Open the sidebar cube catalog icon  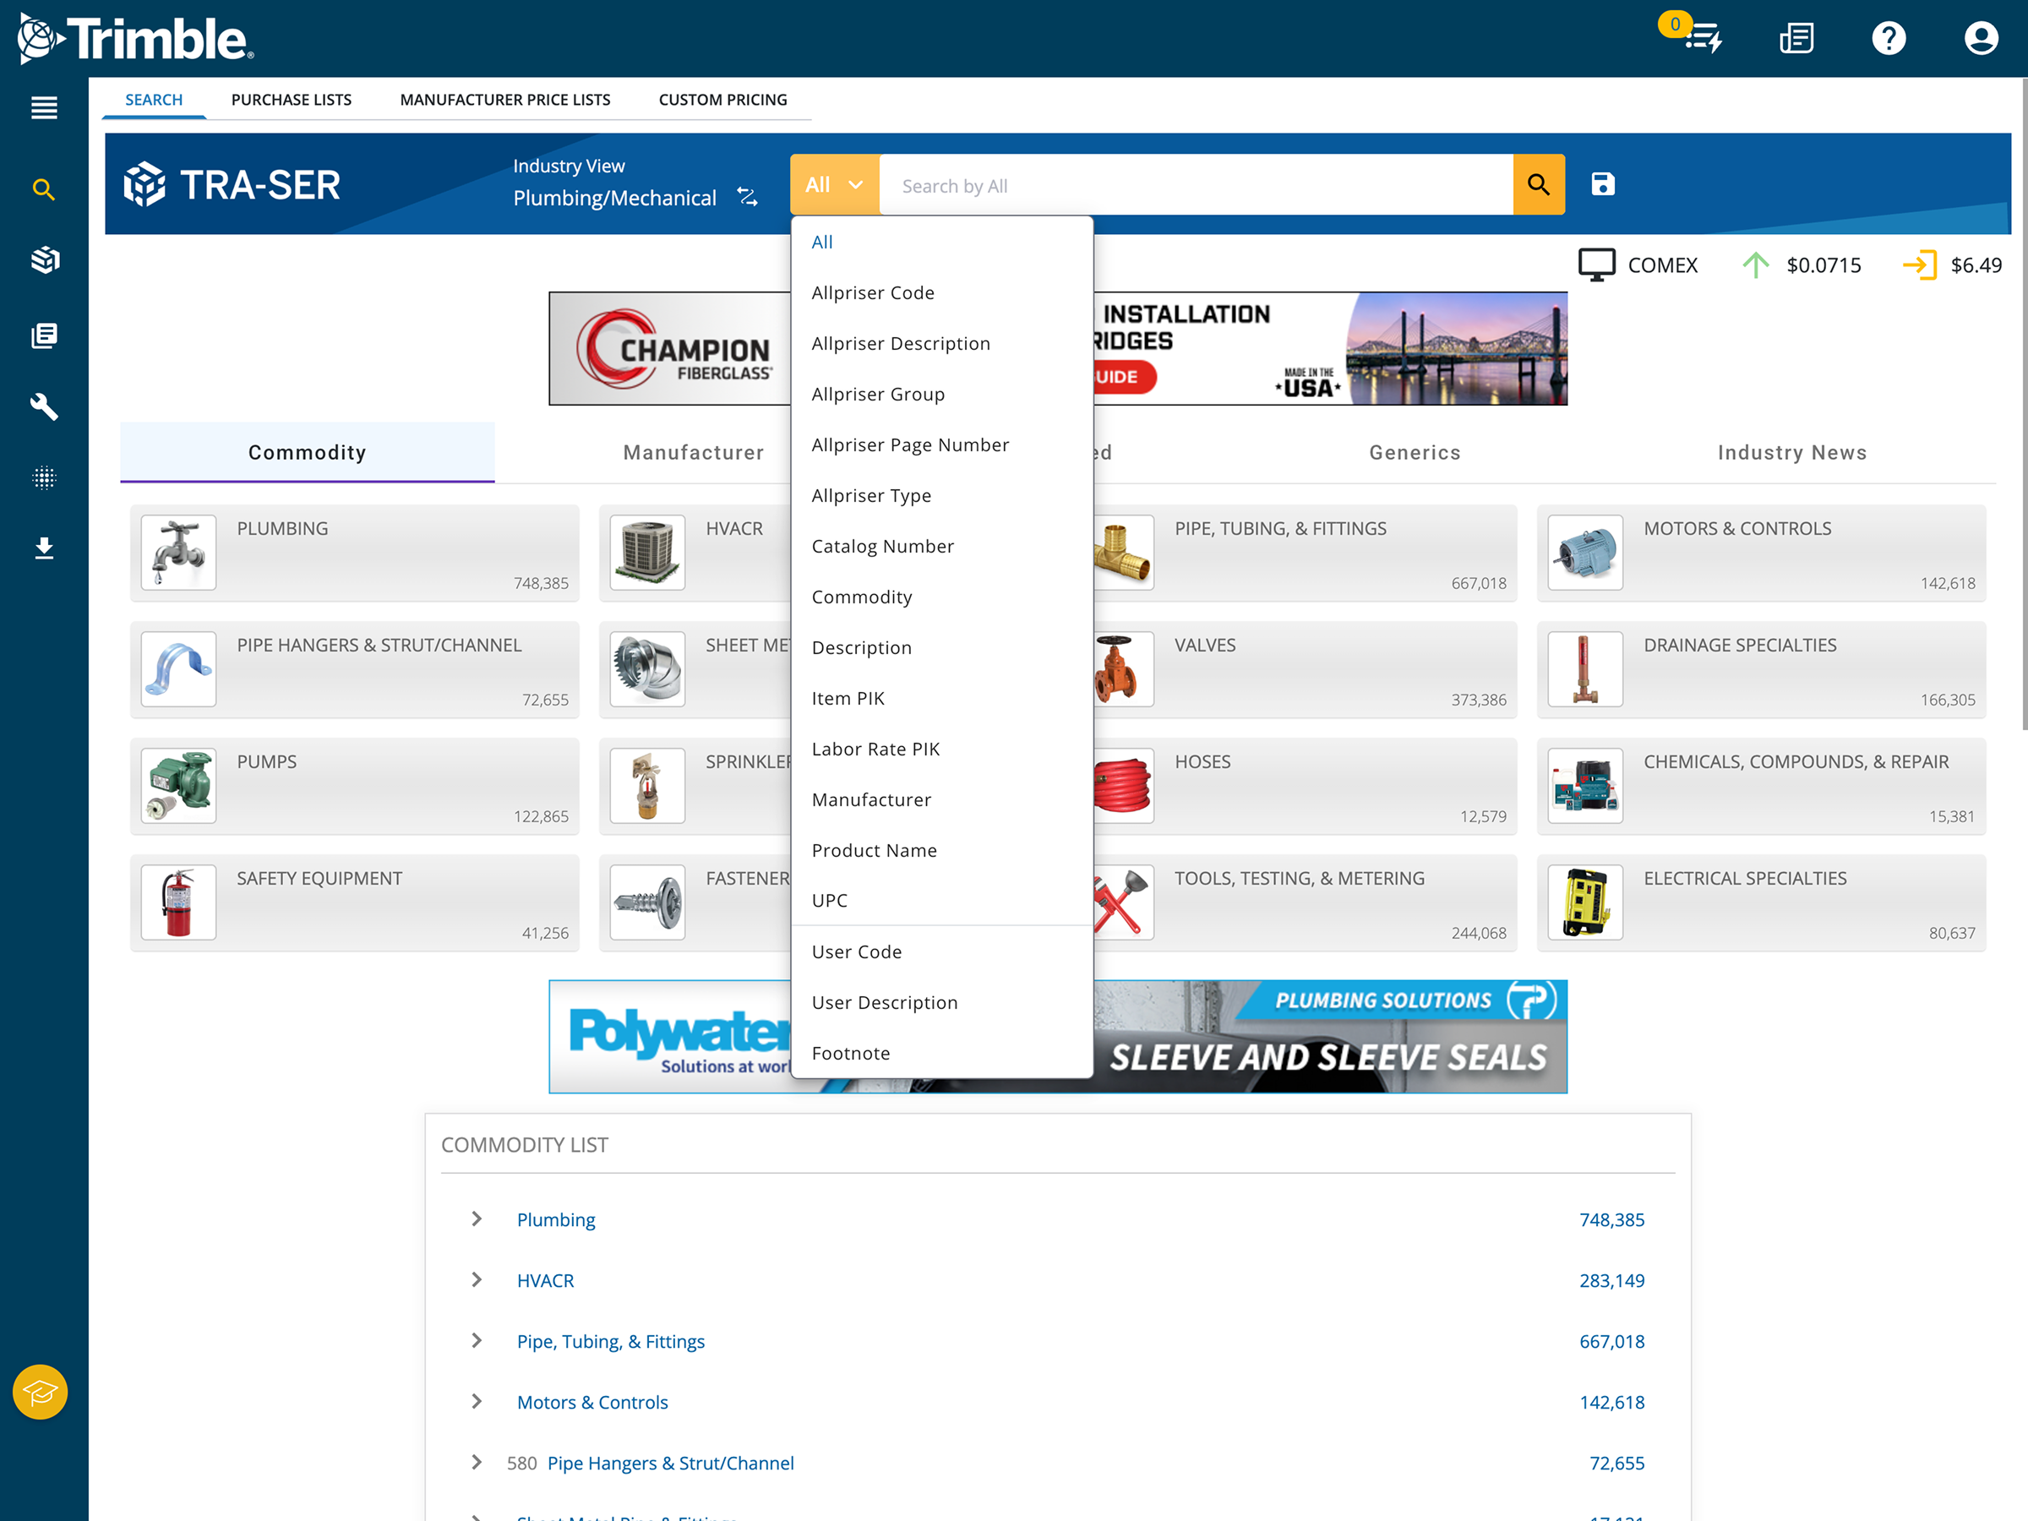44,260
